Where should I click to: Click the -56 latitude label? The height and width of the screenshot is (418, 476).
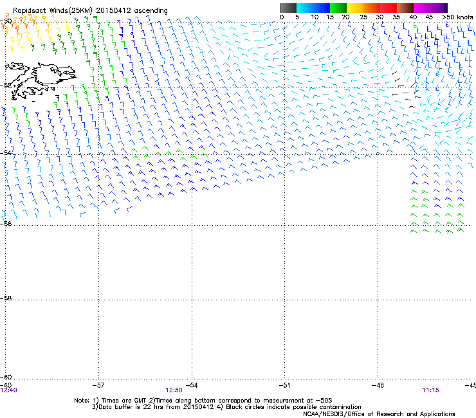(6, 224)
